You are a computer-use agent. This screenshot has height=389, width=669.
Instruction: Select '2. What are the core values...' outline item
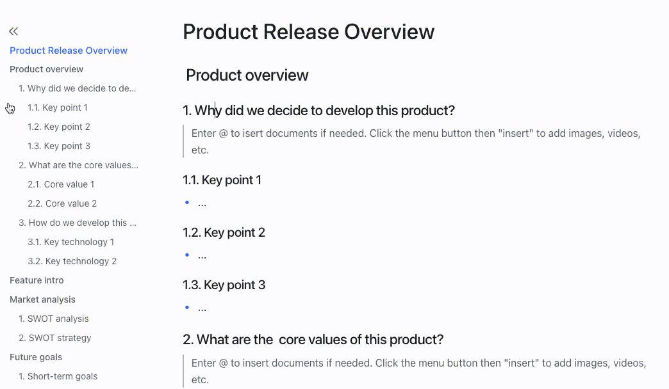click(x=78, y=165)
